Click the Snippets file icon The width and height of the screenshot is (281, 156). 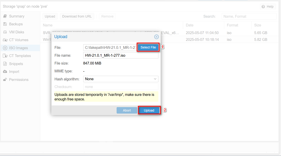5,64
